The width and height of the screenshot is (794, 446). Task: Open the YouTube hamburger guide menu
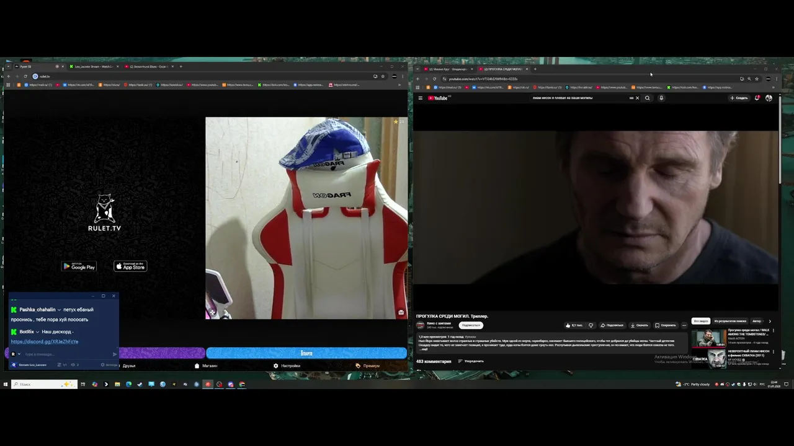click(420, 98)
